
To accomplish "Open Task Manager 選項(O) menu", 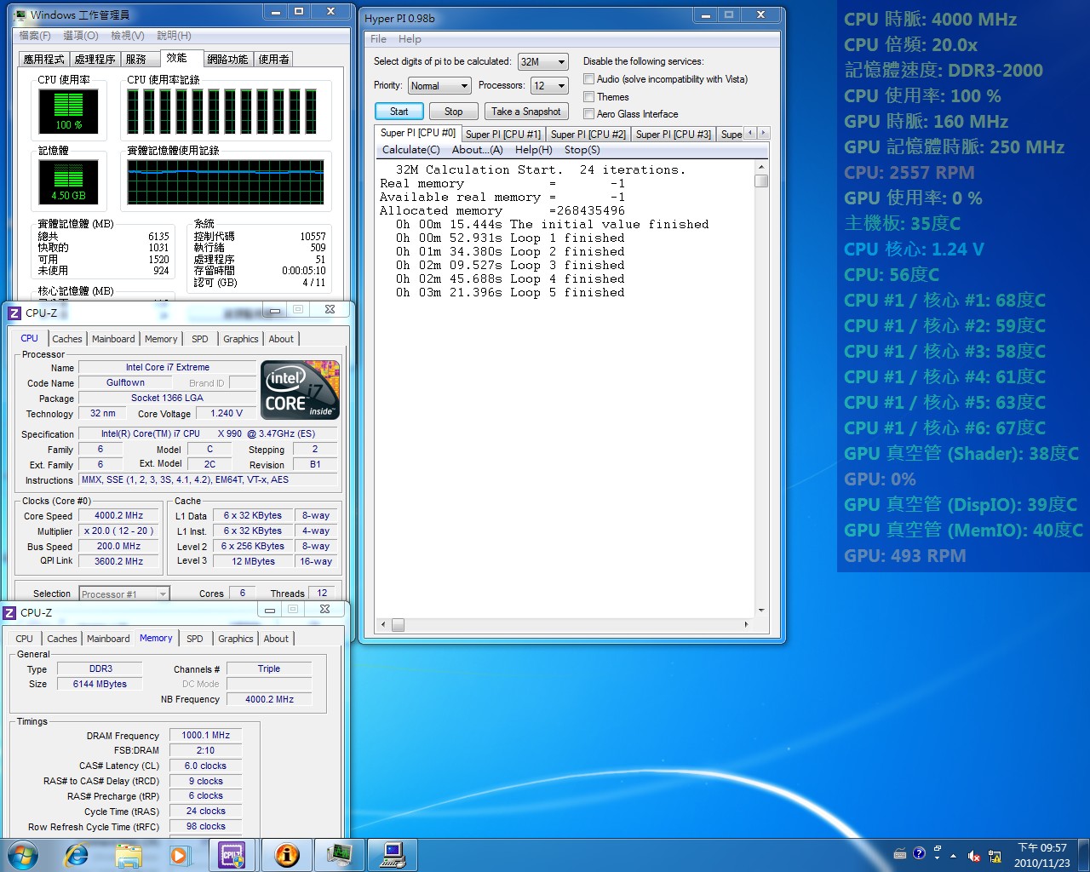I will (81, 36).
